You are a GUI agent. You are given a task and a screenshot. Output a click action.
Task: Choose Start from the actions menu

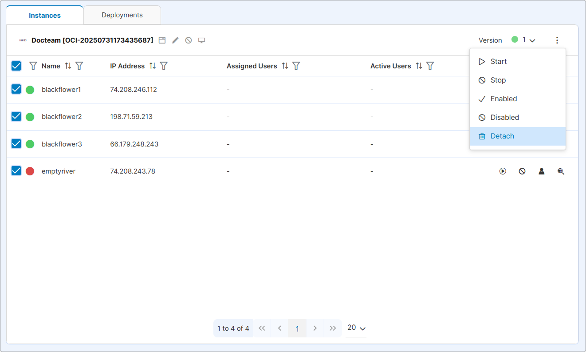click(518, 62)
